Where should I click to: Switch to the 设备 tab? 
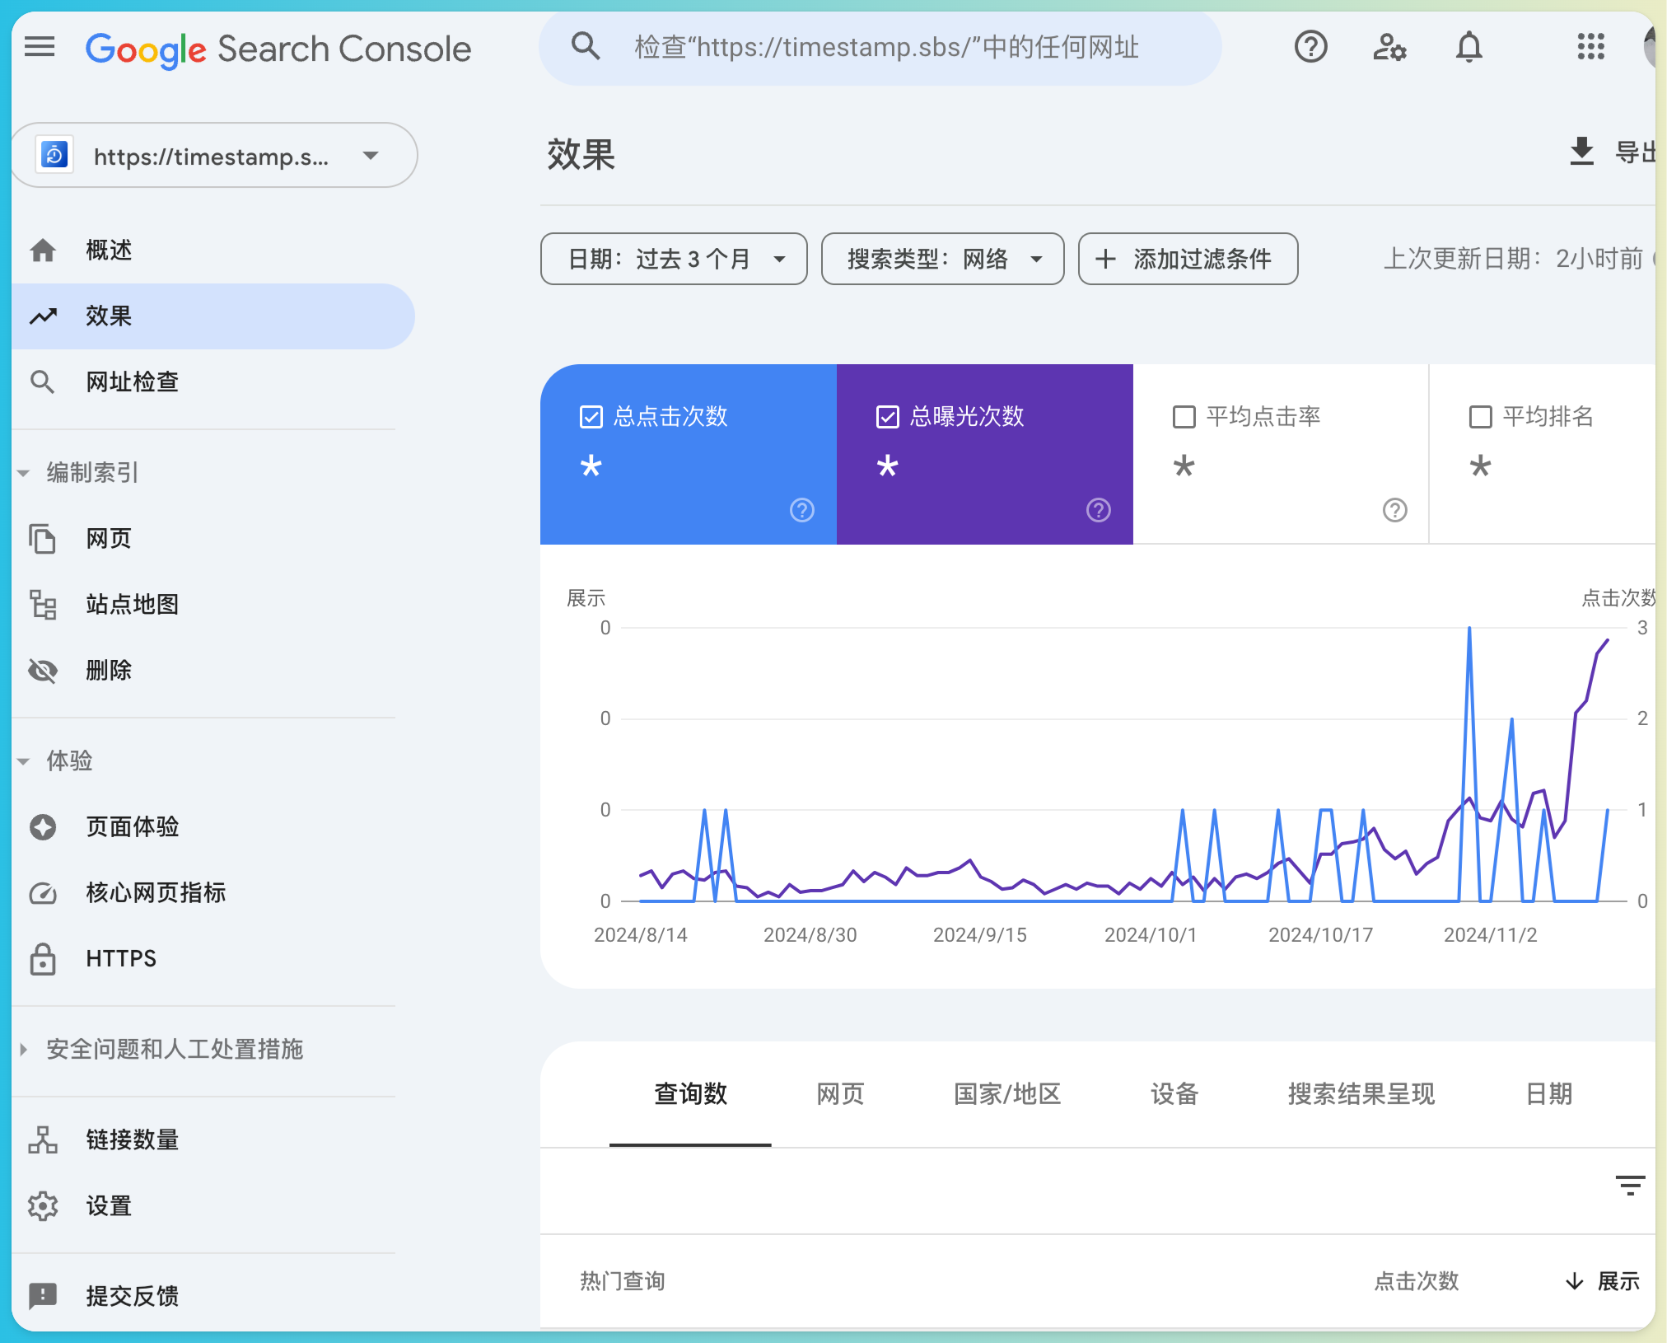pos(1174,1094)
